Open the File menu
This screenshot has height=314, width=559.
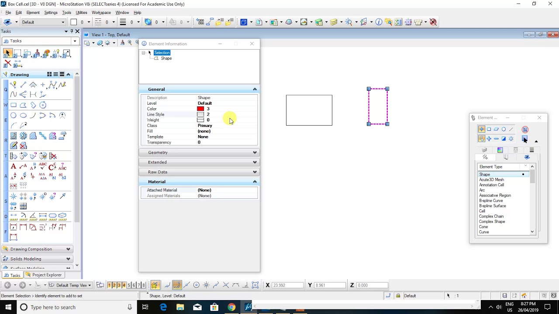pyautogui.click(x=8, y=13)
